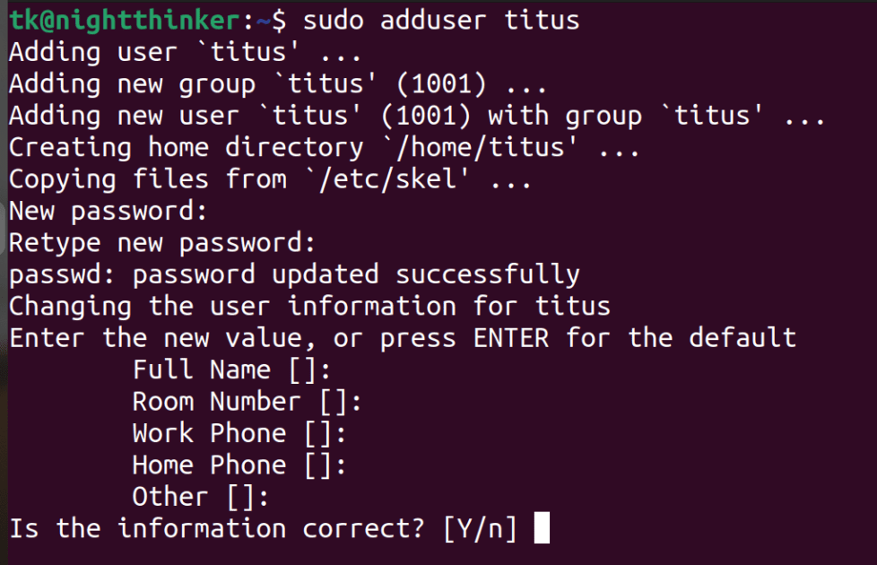Click the '/etc/skel' path text
Screen dimensions: 877x565
click(387, 179)
